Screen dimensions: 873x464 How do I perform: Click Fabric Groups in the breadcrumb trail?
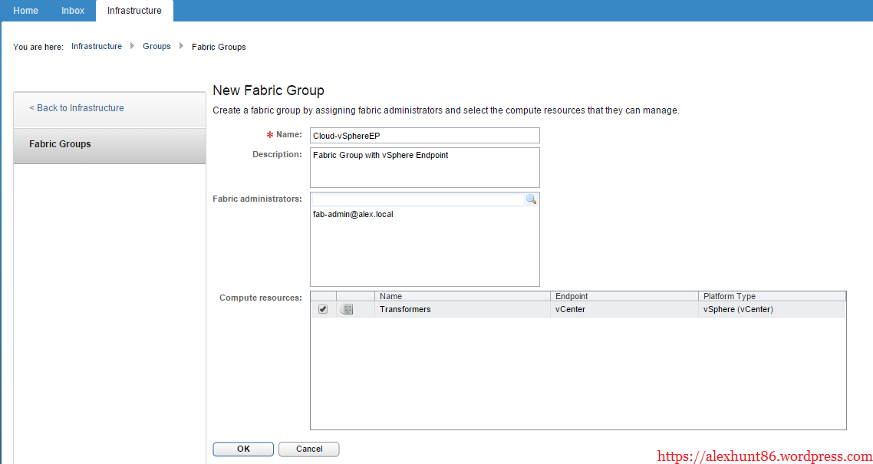click(219, 47)
